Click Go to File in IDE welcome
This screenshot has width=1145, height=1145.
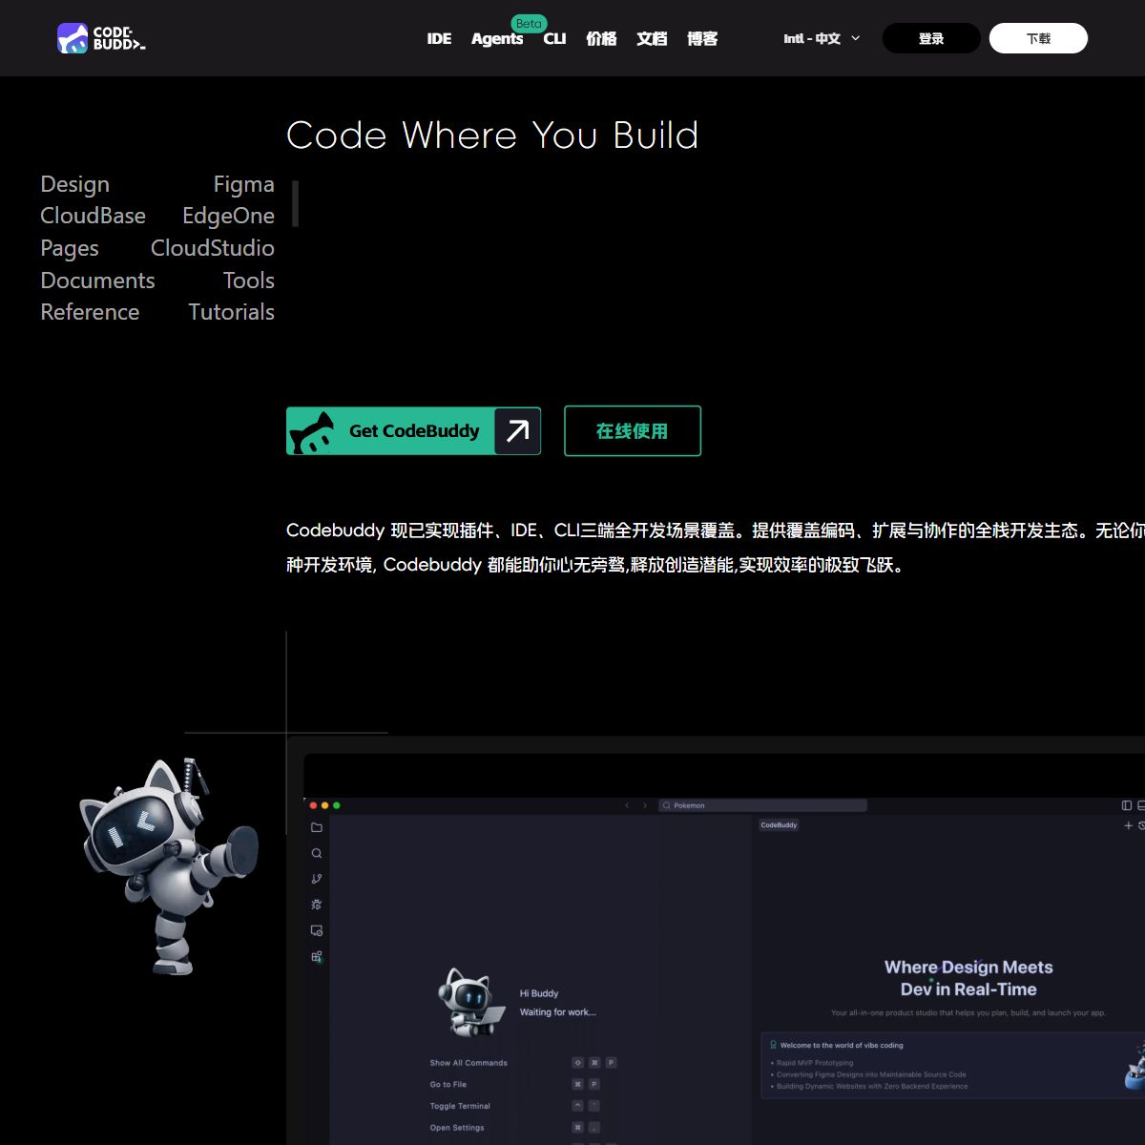point(448,1085)
